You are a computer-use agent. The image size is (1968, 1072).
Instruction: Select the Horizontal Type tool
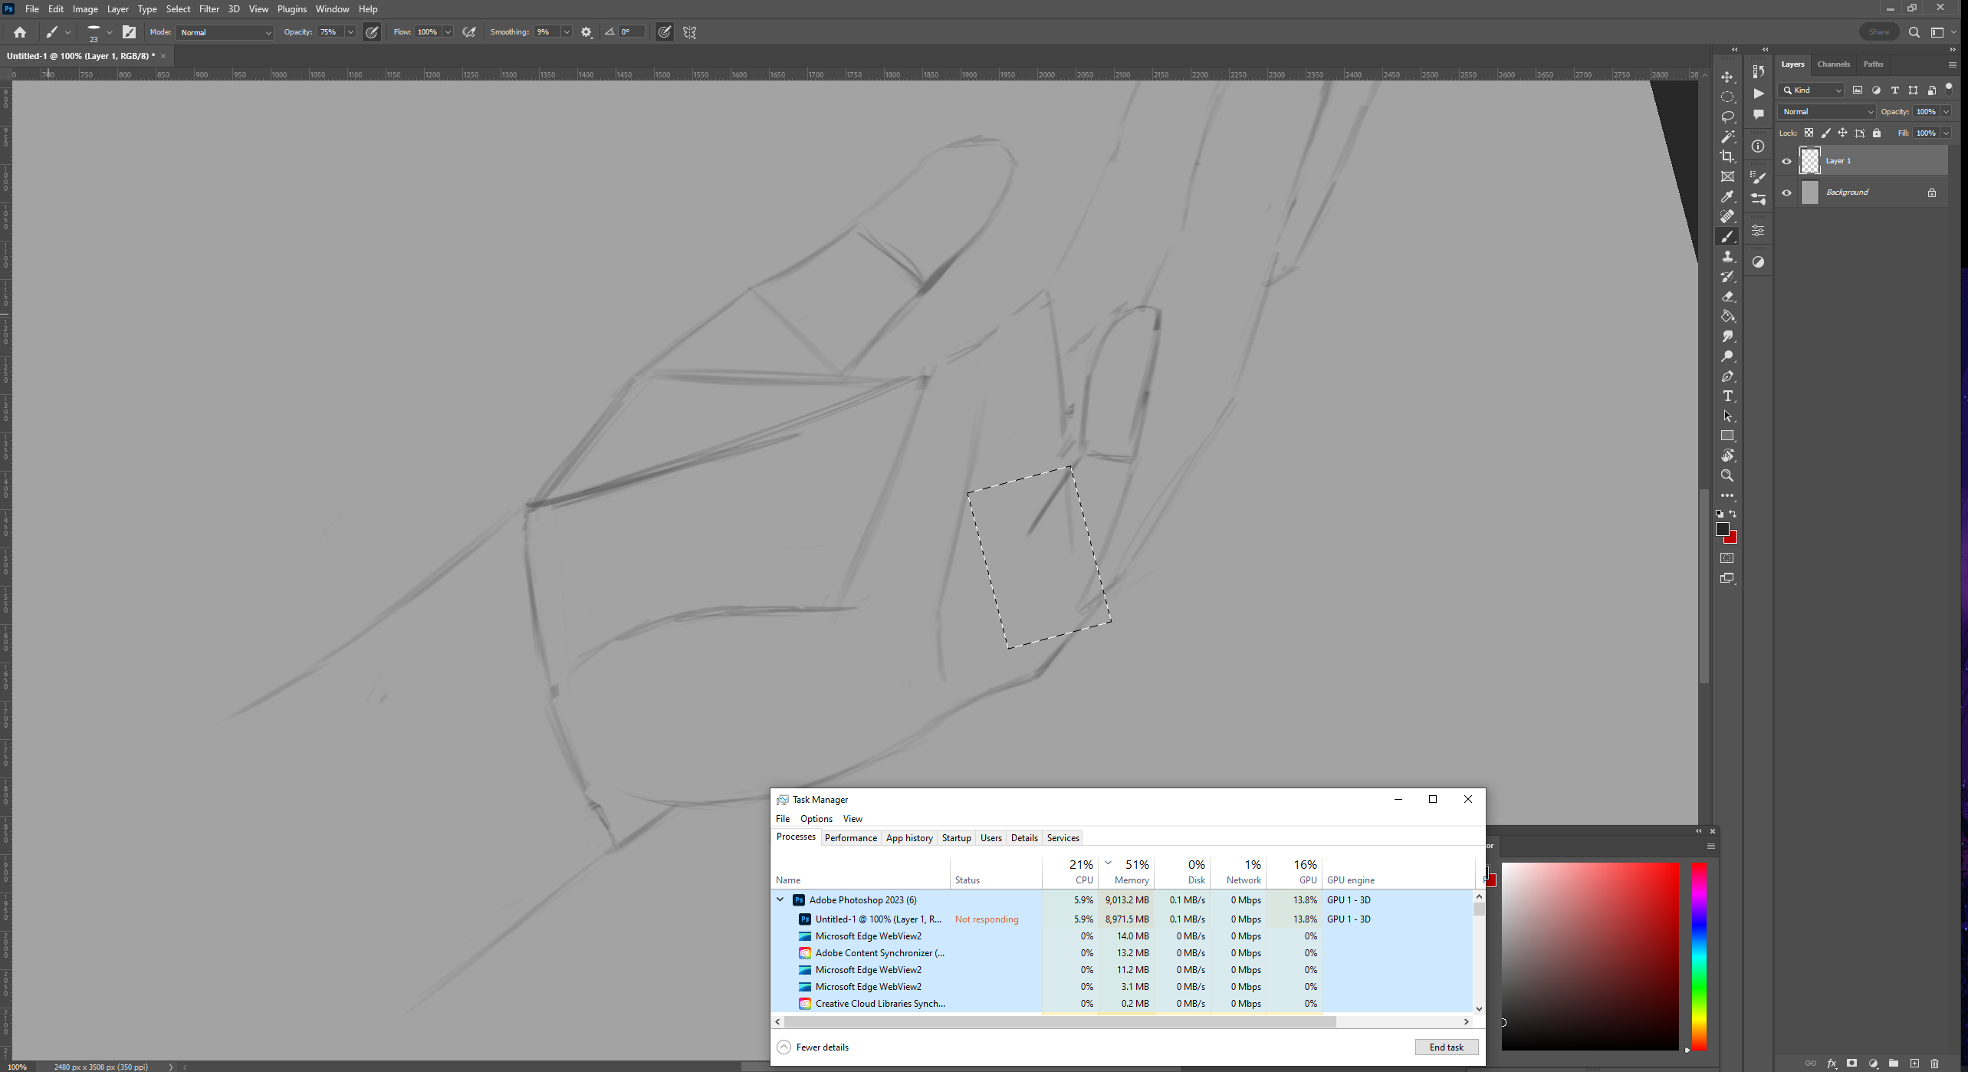tap(1727, 396)
